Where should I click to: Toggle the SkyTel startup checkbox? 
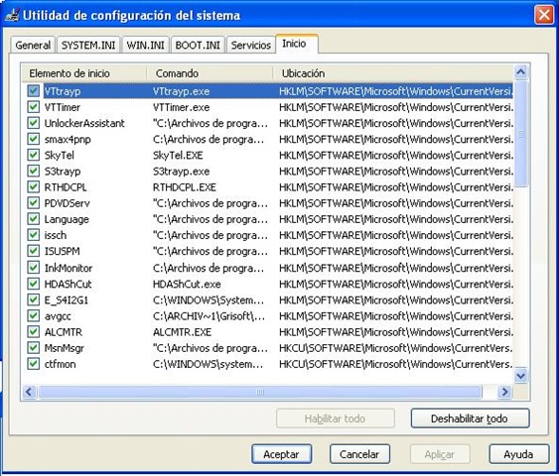tap(34, 155)
